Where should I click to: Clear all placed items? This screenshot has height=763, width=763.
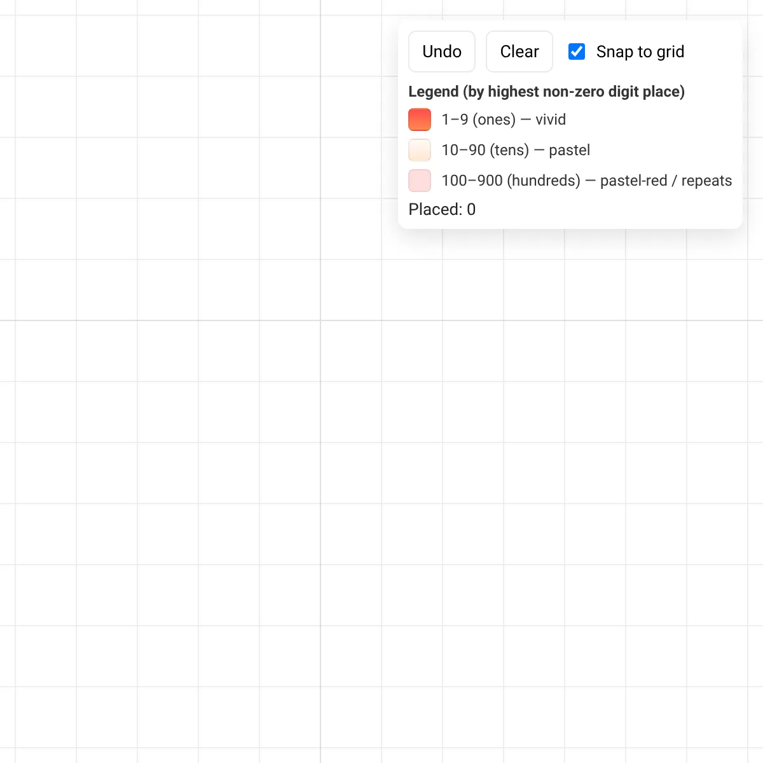(519, 52)
